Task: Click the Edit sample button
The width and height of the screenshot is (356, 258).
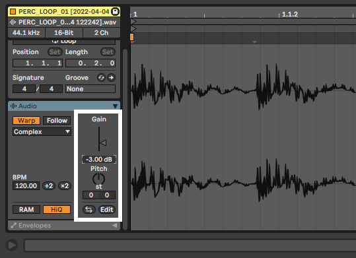Action: (x=107, y=209)
